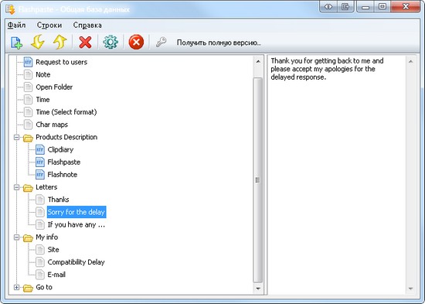
Task: Click the Clipdiary RTF icon
Action: (x=40, y=149)
